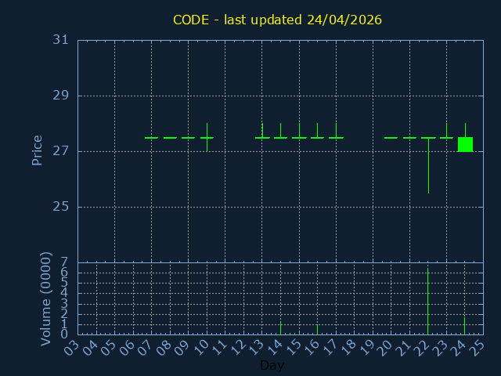Select the solid green candle body on day 24
This screenshot has height=376, width=501.
pyautogui.click(x=465, y=144)
